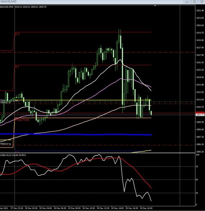Click the 28 Dec 18:30 time label
The width and height of the screenshot is (205, 211).
[x=146, y=208]
